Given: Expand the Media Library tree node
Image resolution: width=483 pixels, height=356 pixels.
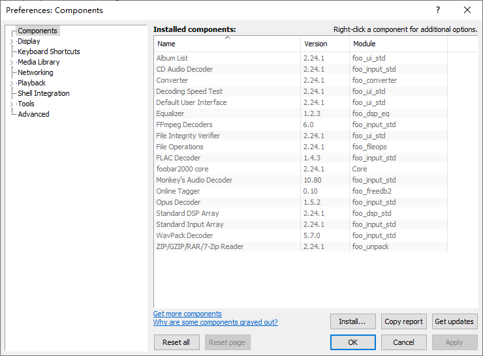Looking at the screenshot, I should click(x=12, y=63).
